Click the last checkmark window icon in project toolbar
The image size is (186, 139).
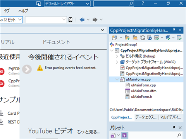(x=179, y=38)
